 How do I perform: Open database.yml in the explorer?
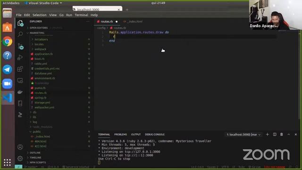click(x=43, y=73)
